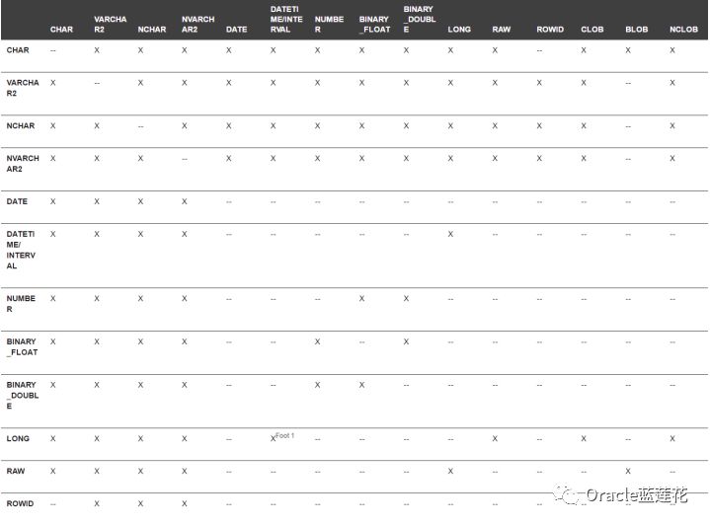Screen dimensions: 710x525
Task: Select the DATETIME/INTERVAL row label
Action: 21,250
